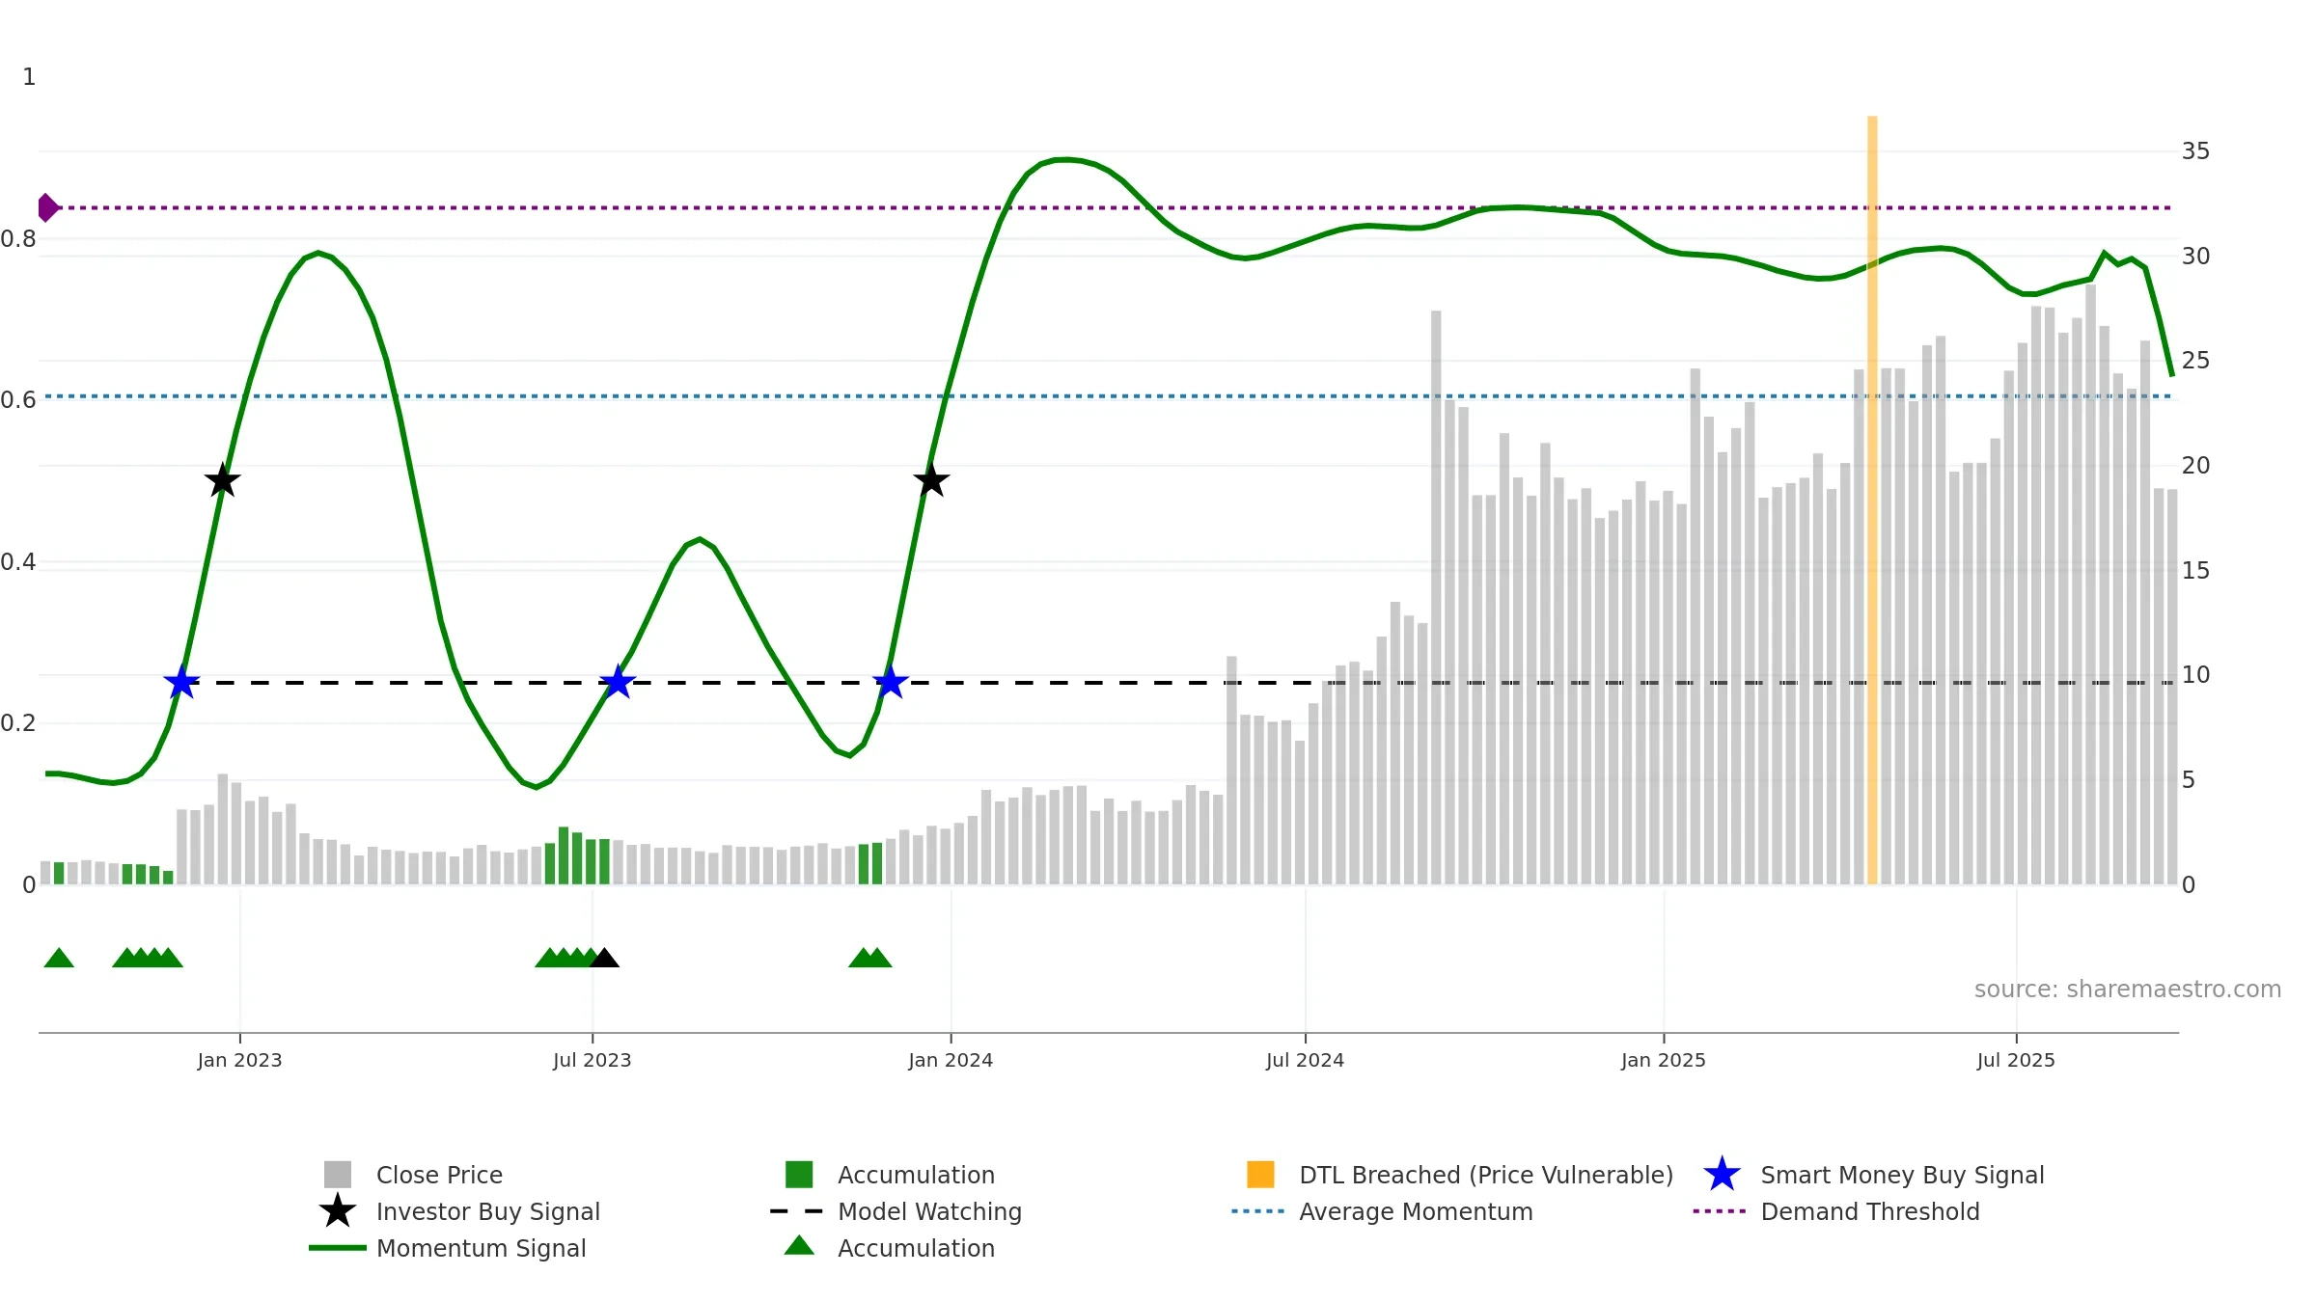
Task: Click the purple diamond Demand Threshold marker
Action: pyautogui.click(x=47, y=207)
